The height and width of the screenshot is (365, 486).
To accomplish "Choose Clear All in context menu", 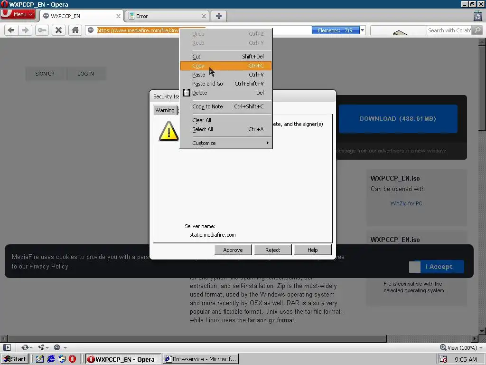I will [225, 120].
